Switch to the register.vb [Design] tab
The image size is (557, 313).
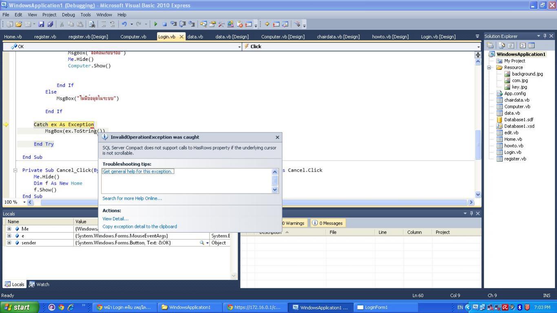[88, 37]
